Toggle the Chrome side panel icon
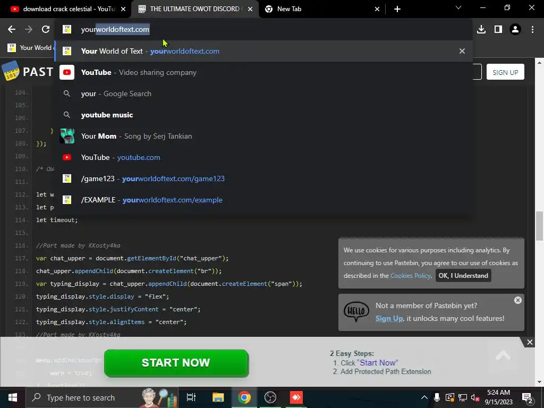Viewport: 544px width, 408px height. tap(498, 30)
